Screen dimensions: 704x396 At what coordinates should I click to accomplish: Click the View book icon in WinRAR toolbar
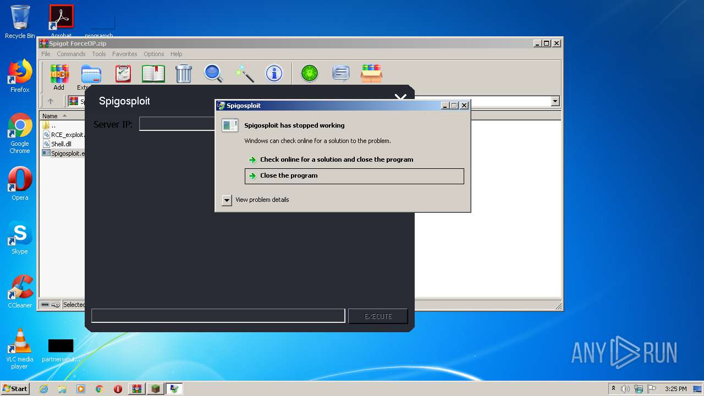[x=153, y=73]
